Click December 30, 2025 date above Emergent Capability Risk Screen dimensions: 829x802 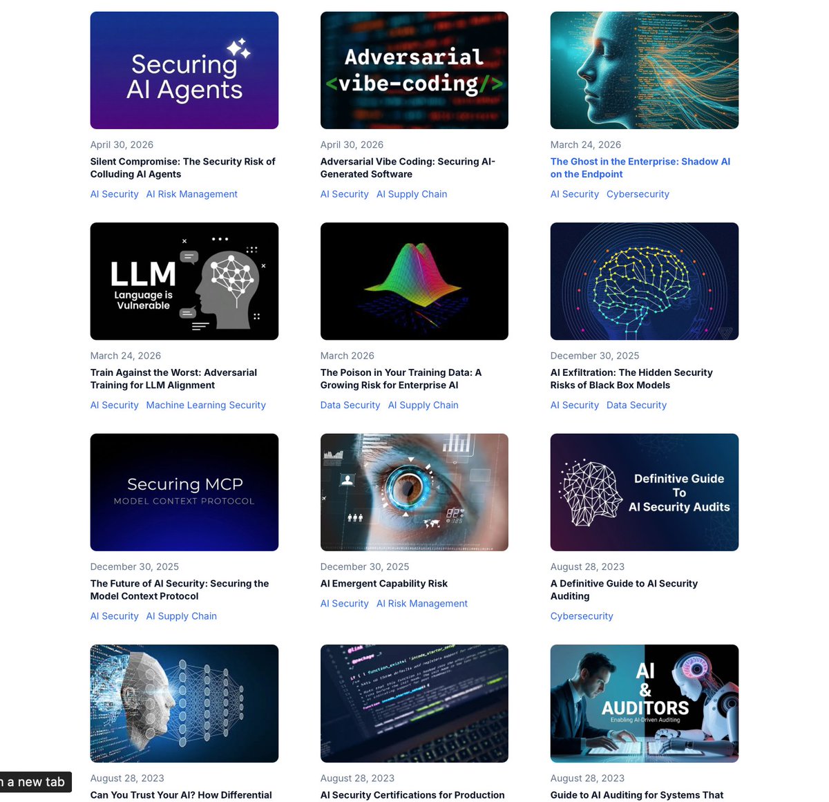pos(365,567)
